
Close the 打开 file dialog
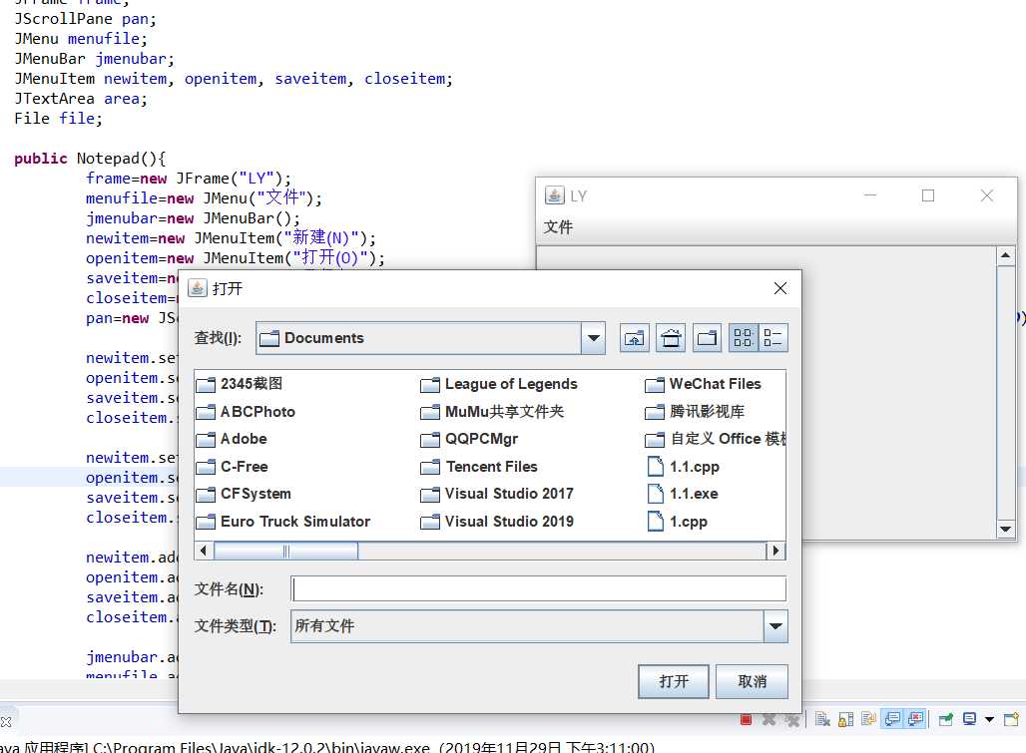click(779, 288)
